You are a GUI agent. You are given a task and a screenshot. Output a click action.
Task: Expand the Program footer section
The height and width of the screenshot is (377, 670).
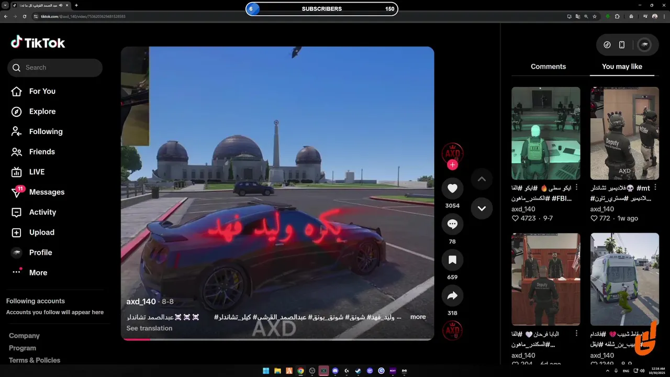pyautogui.click(x=23, y=348)
